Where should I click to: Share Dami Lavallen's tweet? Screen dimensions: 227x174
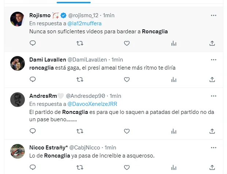212,79
